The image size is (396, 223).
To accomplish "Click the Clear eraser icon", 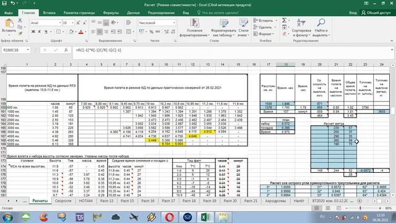I will (x=285, y=33).
